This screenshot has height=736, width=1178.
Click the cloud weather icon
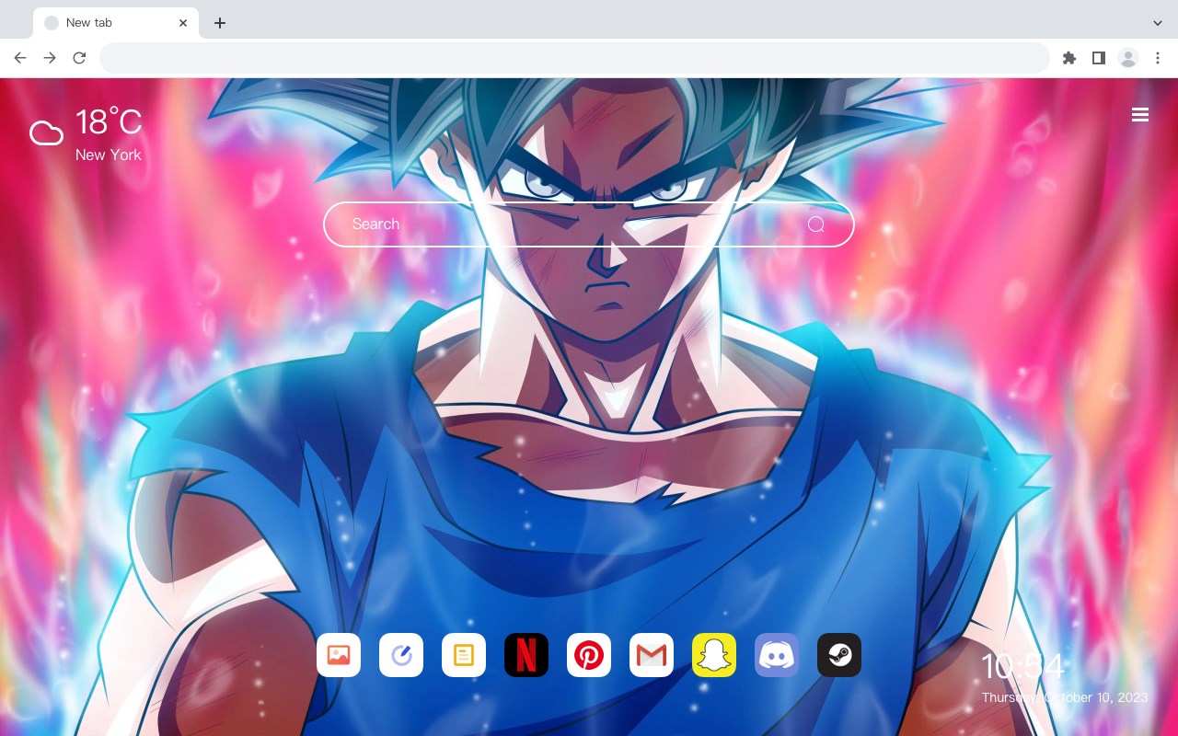(46, 133)
